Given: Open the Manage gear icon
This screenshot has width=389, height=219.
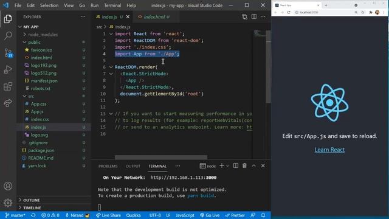Looking at the screenshot, I should [8, 203].
